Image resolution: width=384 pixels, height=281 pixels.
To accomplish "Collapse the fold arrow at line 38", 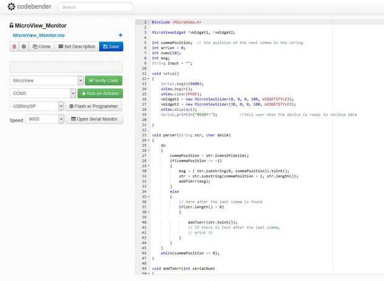I will 149,212.
